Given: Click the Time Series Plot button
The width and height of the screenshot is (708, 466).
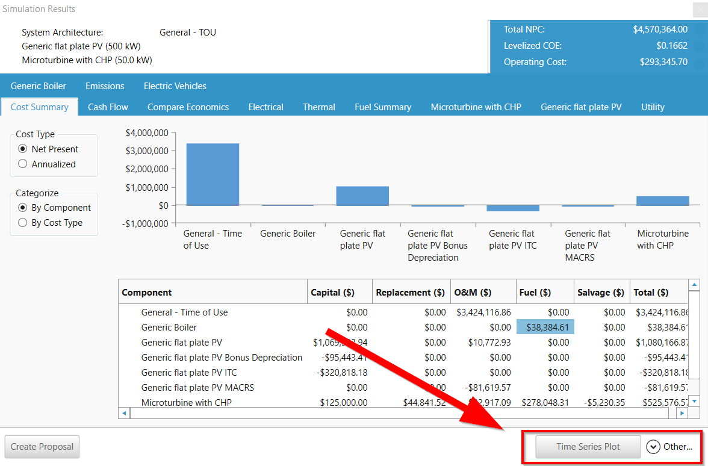Looking at the screenshot, I should [x=588, y=447].
